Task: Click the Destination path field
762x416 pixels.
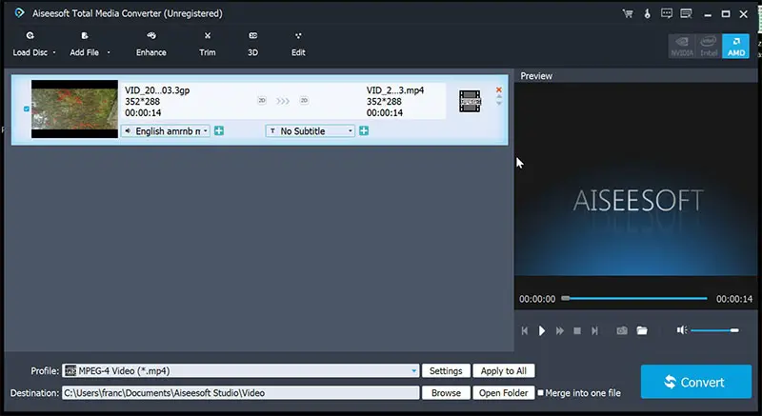Action: (241, 393)
